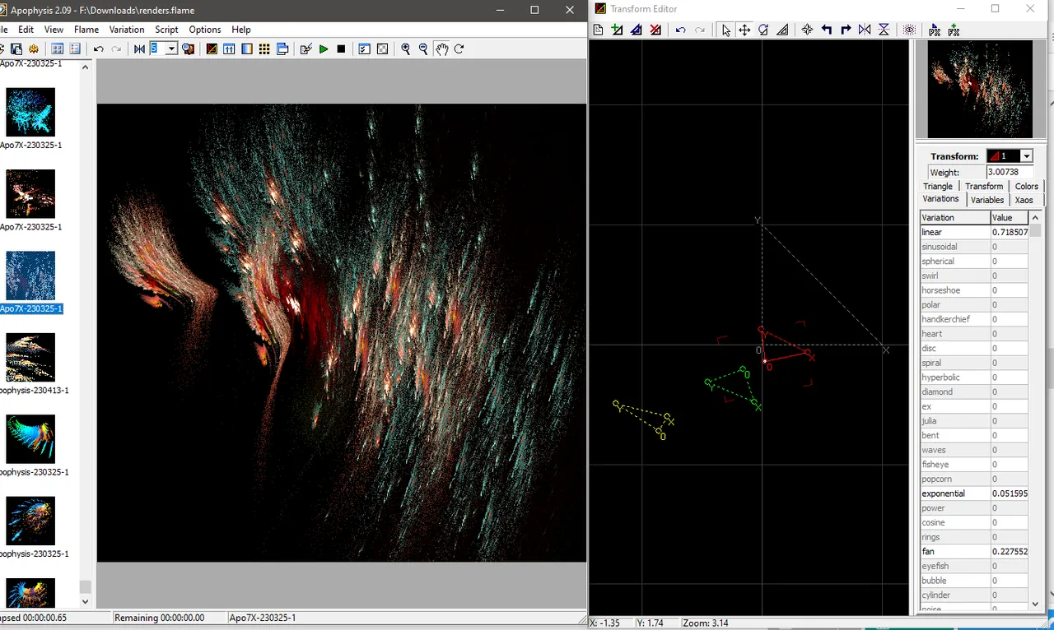Choose the move triangle mode
This screenshot has width=1054, height=630.
tap(744, 30)
